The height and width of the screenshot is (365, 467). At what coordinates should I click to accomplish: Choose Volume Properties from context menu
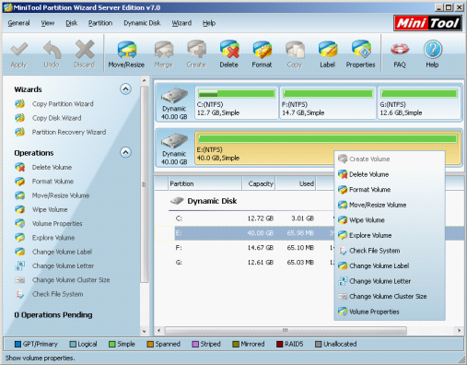pyautogui.click(x=390, y=312)
